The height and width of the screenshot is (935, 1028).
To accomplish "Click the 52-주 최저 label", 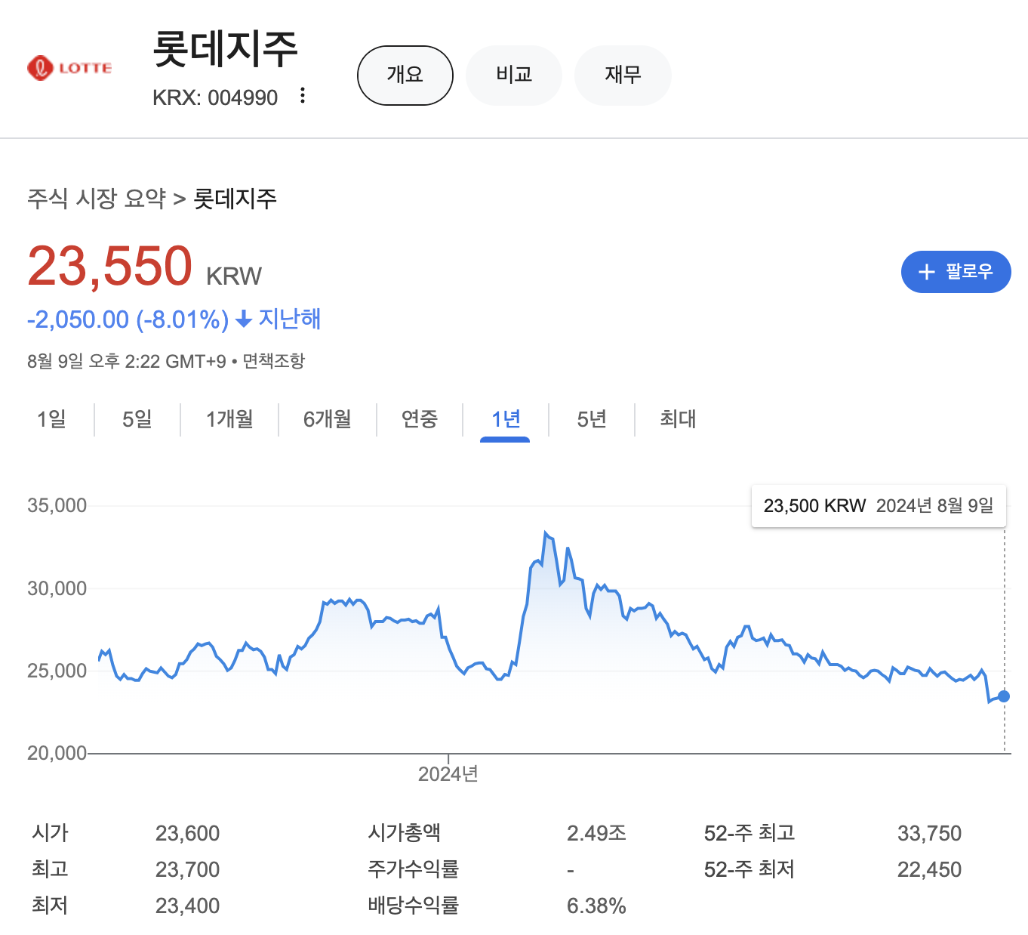I will point(749,869).
